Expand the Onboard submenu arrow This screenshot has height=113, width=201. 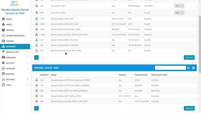[x=28, y=57]
